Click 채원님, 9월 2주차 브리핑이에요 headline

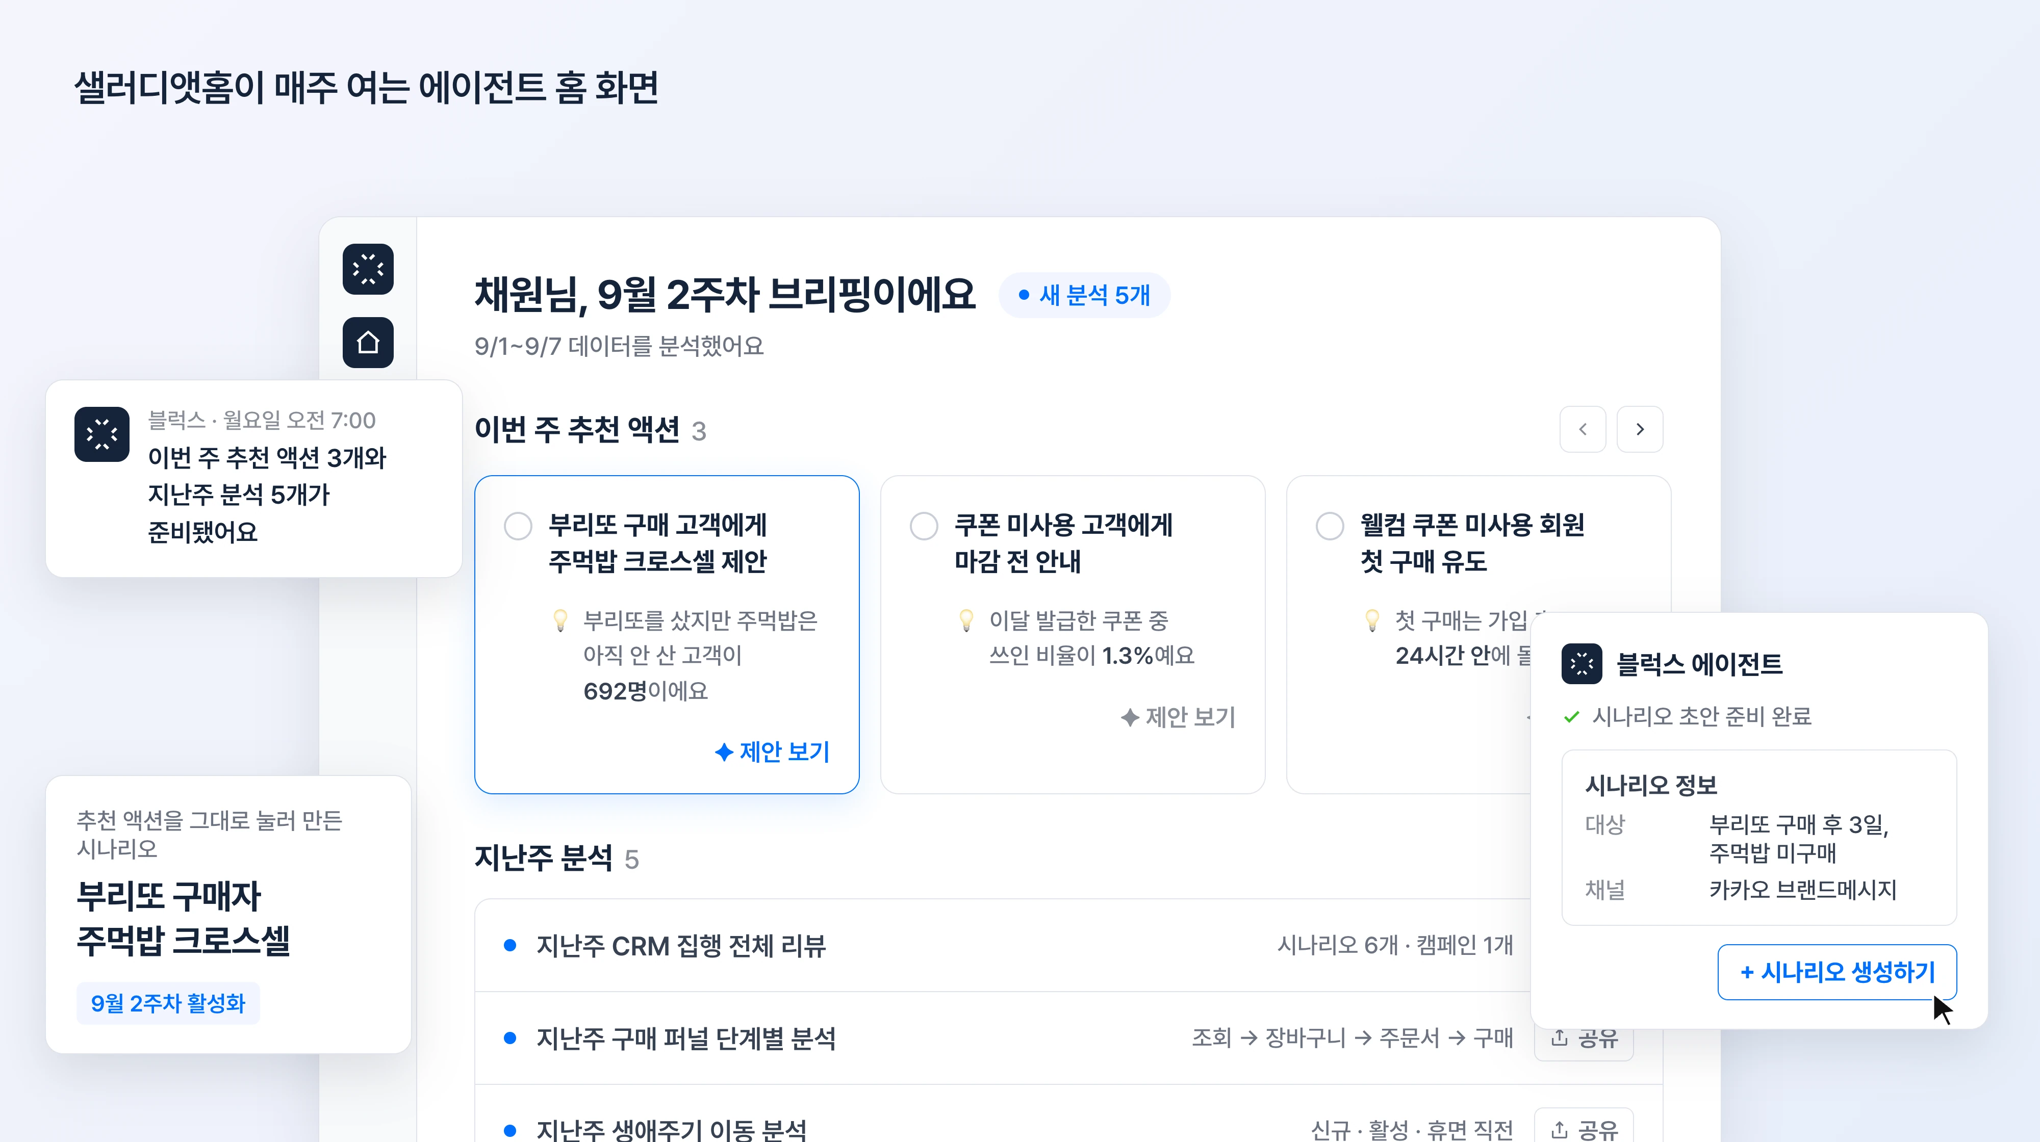725,294
